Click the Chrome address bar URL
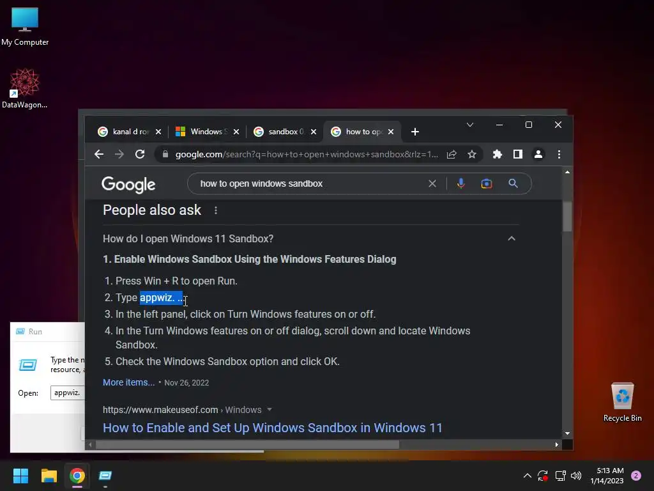Screen dimensions: 654x491 click(x=307, y=155)
